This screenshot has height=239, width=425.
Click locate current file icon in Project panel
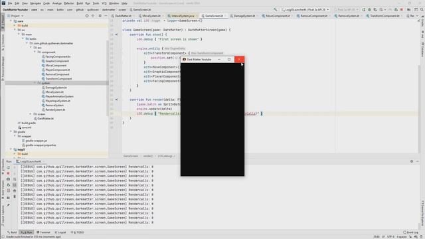87,16
